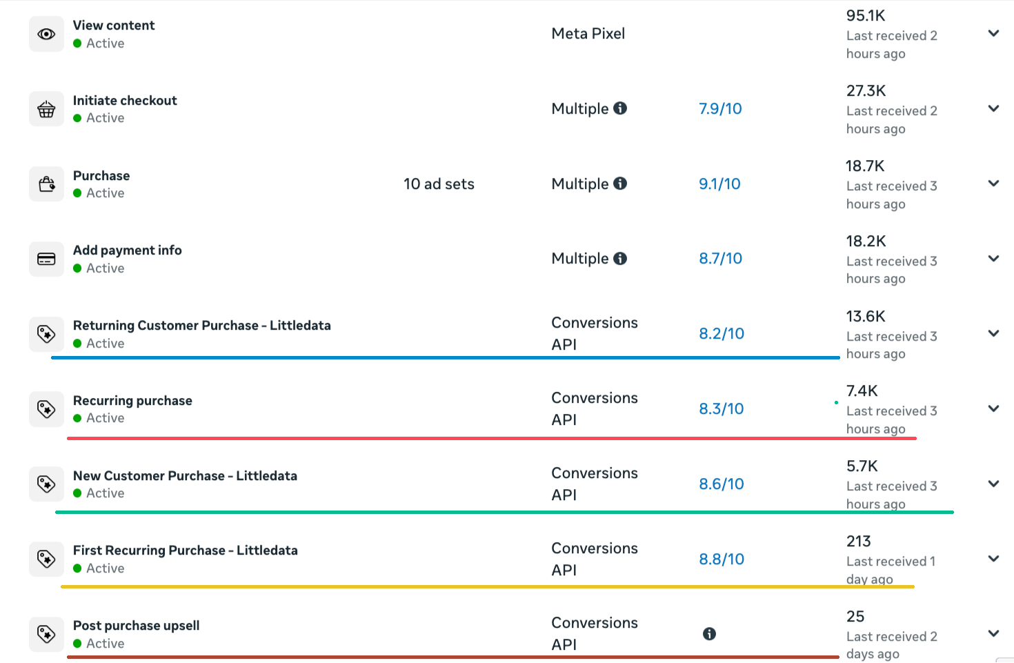Click the 8.8/10 event match score

pyautogui.click(x=722, y=559)
